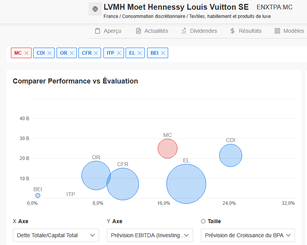Screen dimensions: 307x245
Task: Click the 16,0% x-axis label
Action: tap(164, 203)
